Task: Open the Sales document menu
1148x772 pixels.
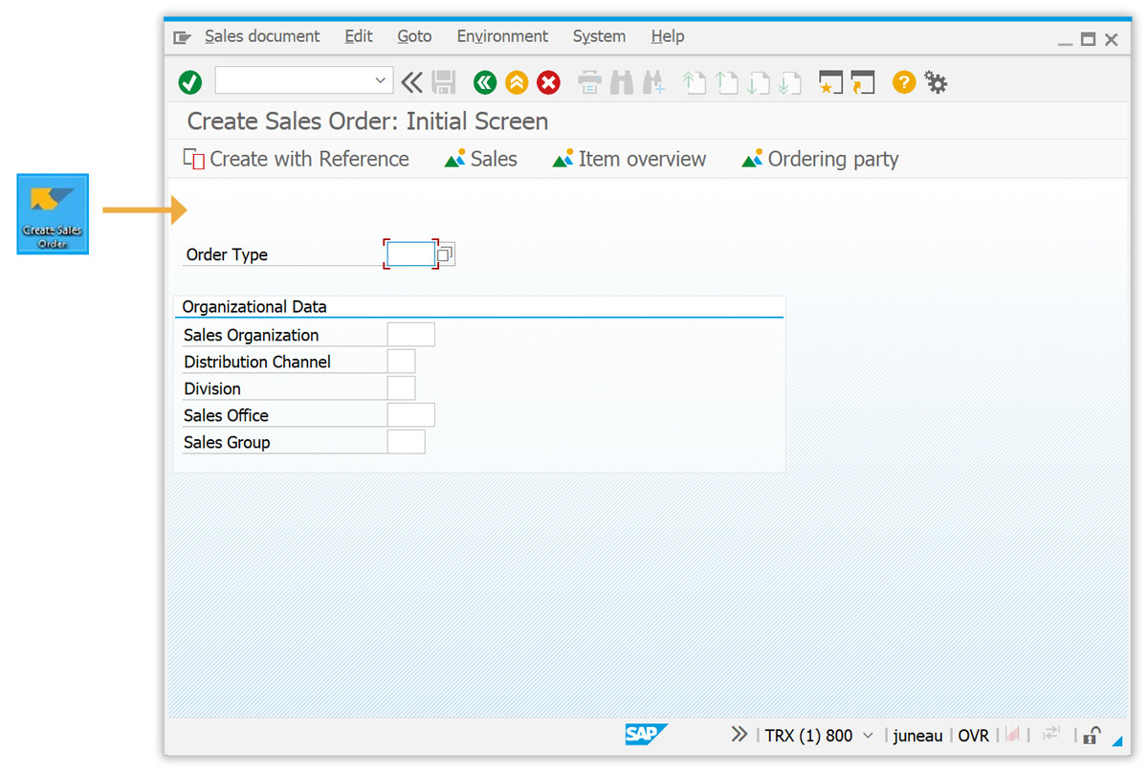Action: tap(261, 36)
